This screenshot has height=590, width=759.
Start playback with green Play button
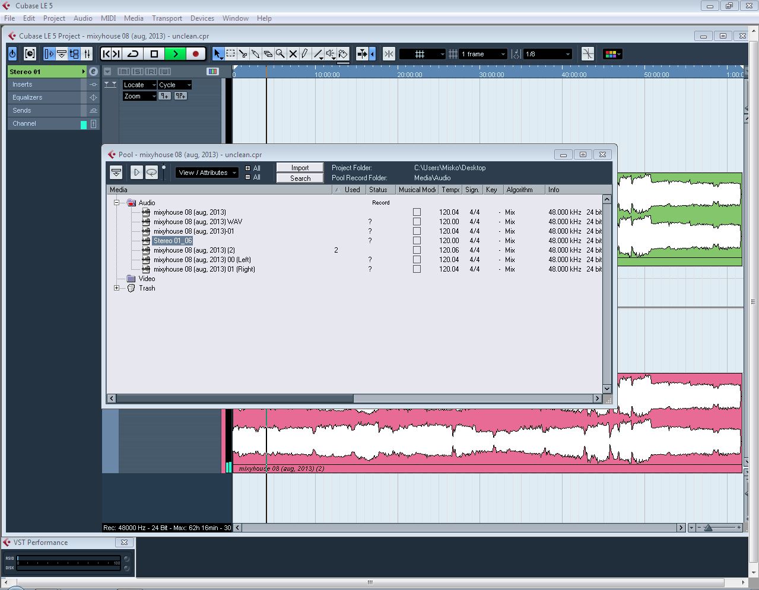pos(175,54)
